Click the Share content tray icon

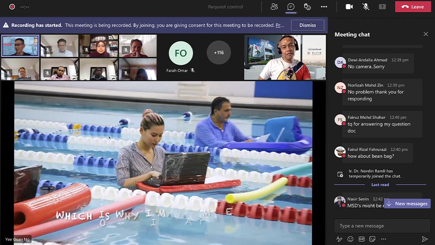[x=382, y=7]
